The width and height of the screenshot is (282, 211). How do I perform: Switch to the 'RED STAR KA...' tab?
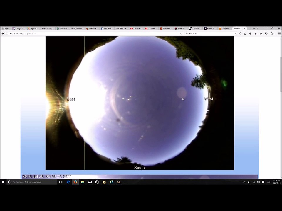tap(121, 28)
